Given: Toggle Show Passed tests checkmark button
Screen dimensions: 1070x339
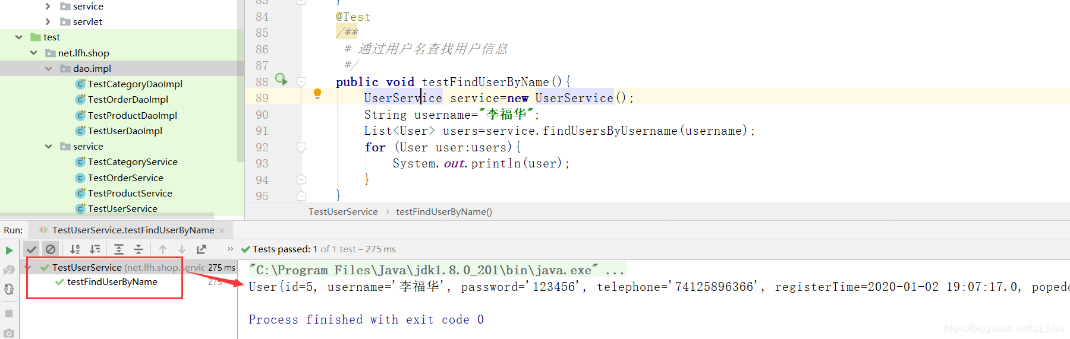Looking at the screenshot, I should coord(32,249).
